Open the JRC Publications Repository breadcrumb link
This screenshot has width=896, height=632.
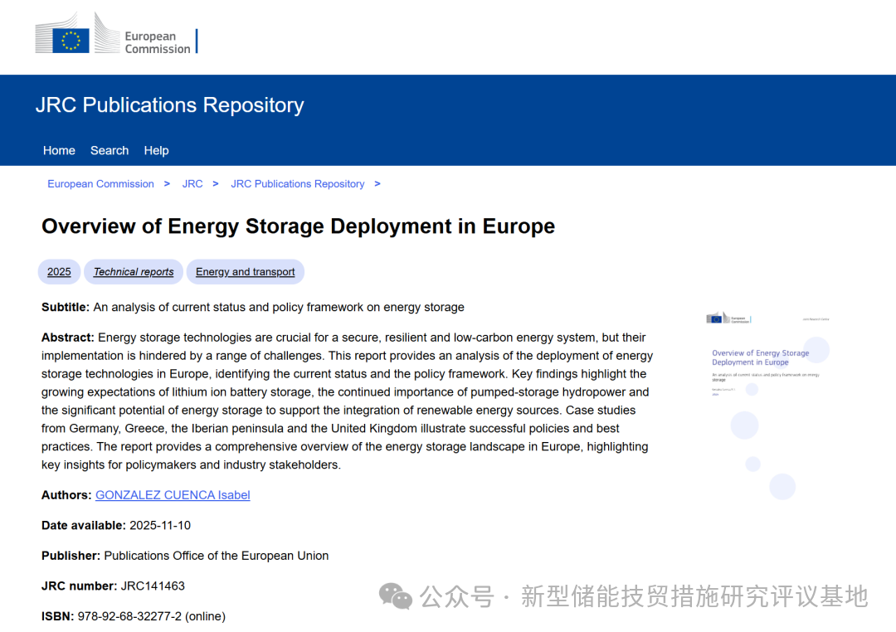click(x=297, y=184)
